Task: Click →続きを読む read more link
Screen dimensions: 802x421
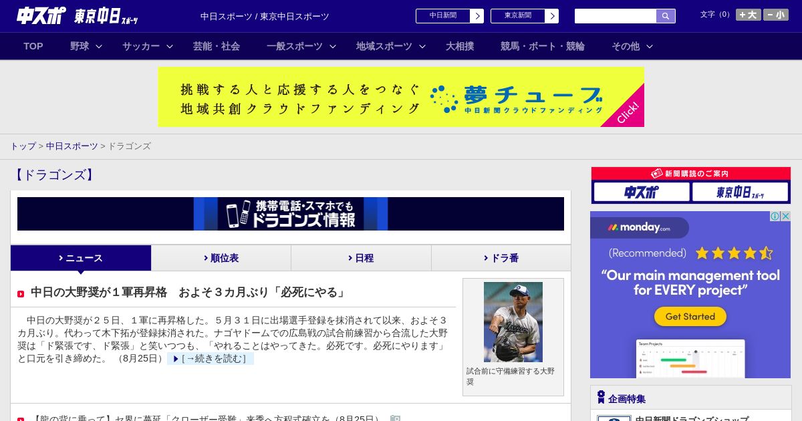Action: point(211,359)
